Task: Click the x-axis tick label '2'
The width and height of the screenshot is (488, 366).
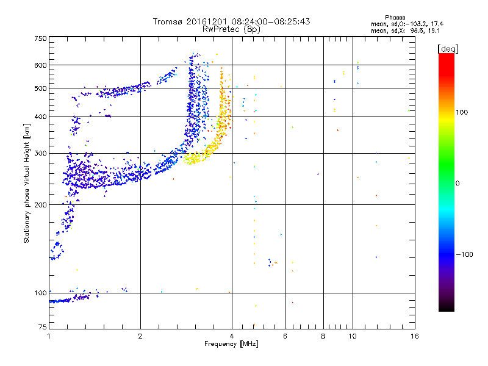Action: tap(140, 336)
